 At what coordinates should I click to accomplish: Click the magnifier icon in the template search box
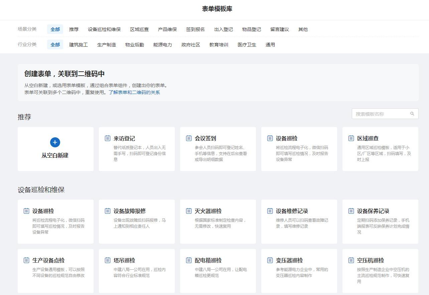412,114
